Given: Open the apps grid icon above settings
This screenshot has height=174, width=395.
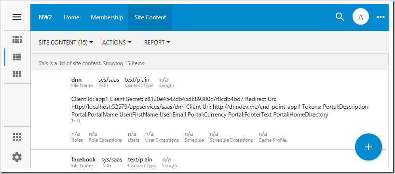Looking at the screenshot, I should coord(17,137).
